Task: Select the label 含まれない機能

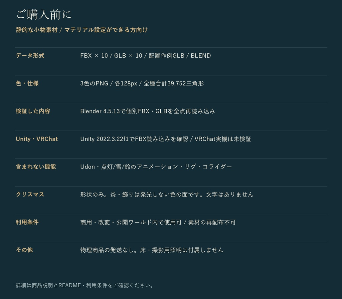Action: [36, 167]
